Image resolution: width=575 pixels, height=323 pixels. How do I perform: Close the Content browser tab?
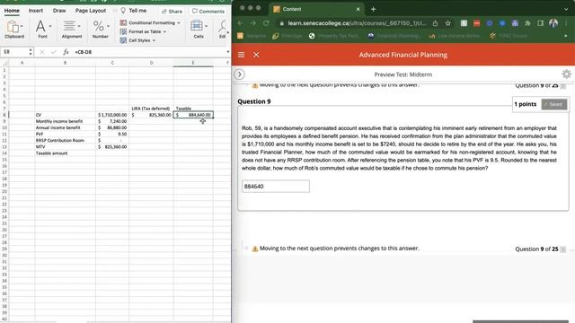pos(358,9)
